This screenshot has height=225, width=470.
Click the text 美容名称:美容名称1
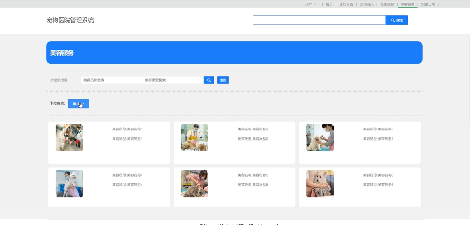128,129
